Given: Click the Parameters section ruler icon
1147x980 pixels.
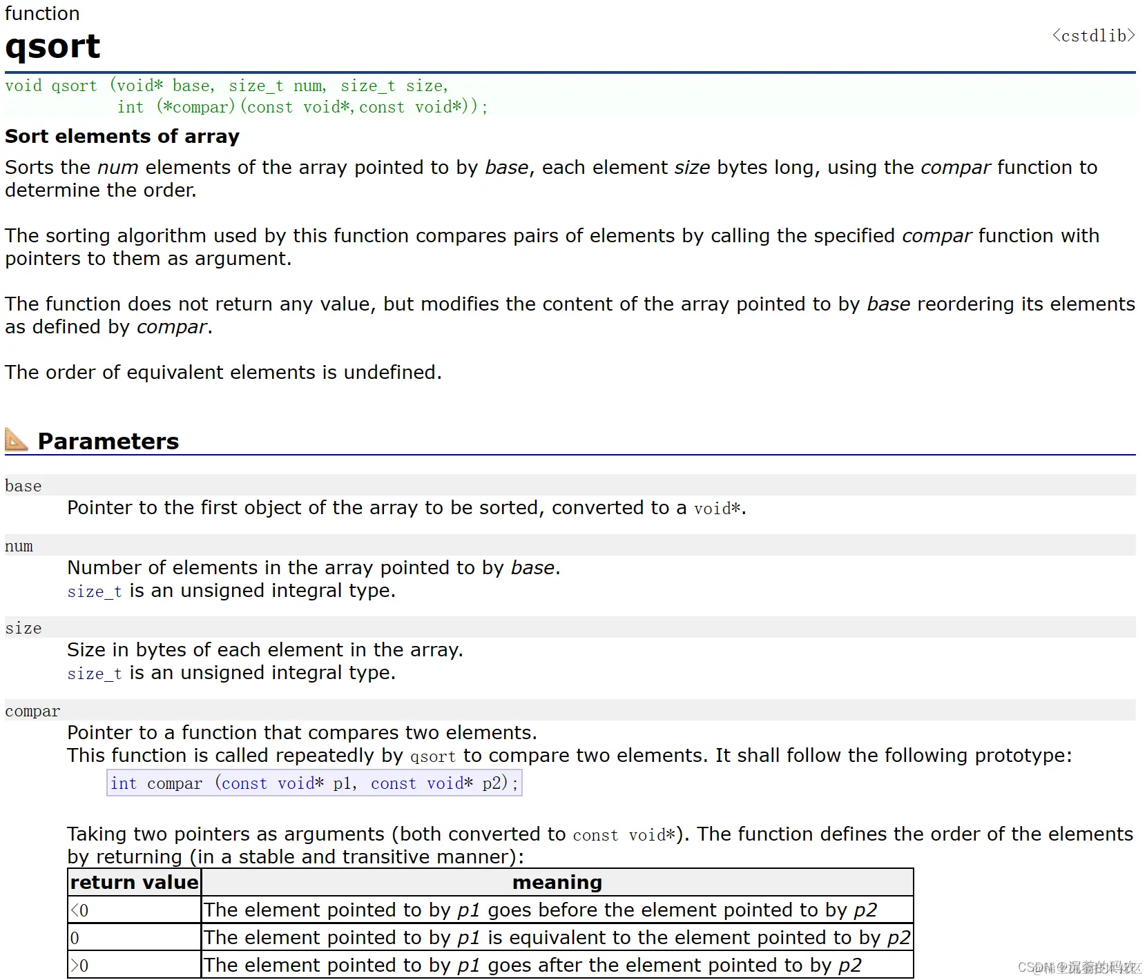Looking at the screenshot, I should click(x=16, y=440).
